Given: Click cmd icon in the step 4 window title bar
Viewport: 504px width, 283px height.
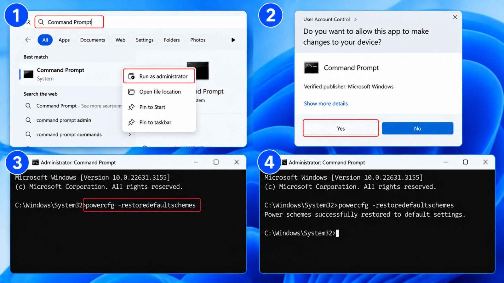Looking at the screenshot, I should (284, 162).
